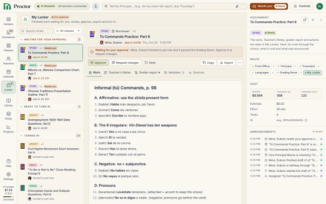Select Mitosis vs. Meiosis Comparison Chart item
Image resolution: width=326 pixels, height=204 pixels.
[x=51, y=72]
